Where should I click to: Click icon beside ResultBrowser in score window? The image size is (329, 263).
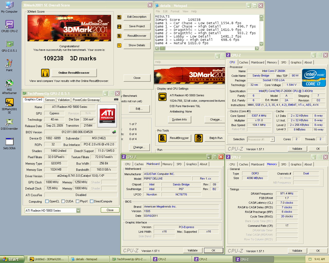click(x=119, y=36)
